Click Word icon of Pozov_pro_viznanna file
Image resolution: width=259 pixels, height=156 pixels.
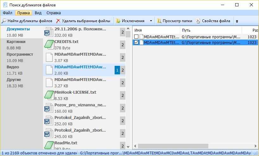49,108
